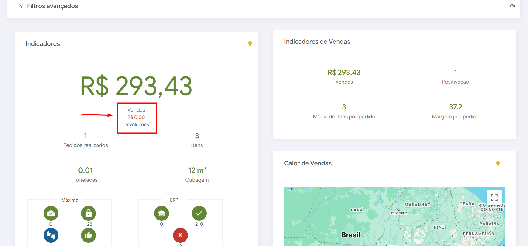Click the green thumbs-up icon under Máxima
The height and width of the screenshot is (246, 528).
coord(89,235)
